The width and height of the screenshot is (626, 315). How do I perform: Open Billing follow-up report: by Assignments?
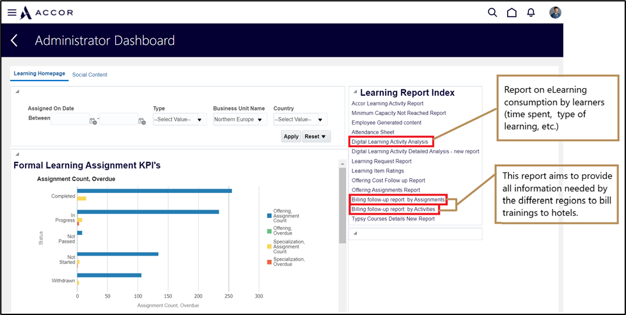398,199
